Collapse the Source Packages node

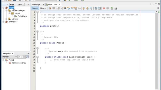(x=6, y=10)
